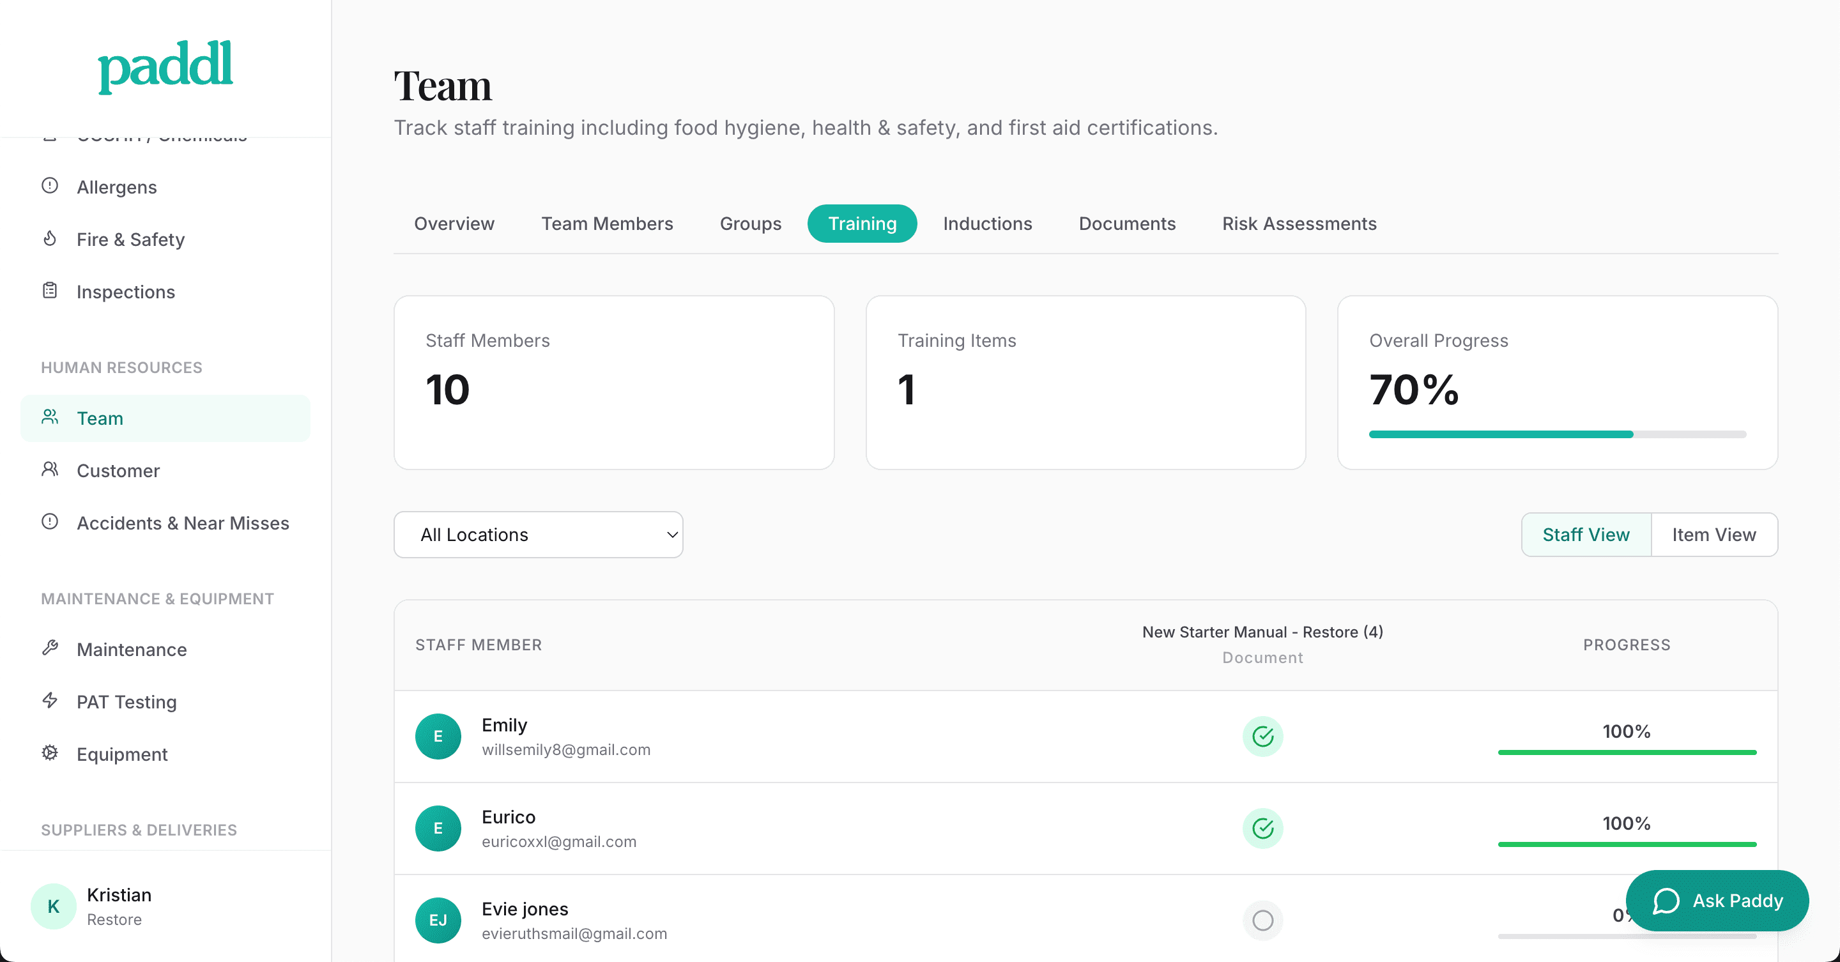Select the Maintenance wrench icon
1840x962 pixels.
click(49, 648)
